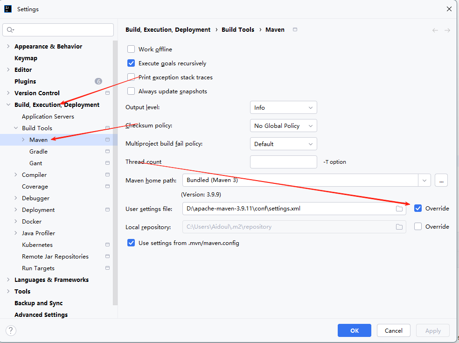Click project icon next to Remote Jar Repositories
The image size is (459, 343).
point(107,256)
